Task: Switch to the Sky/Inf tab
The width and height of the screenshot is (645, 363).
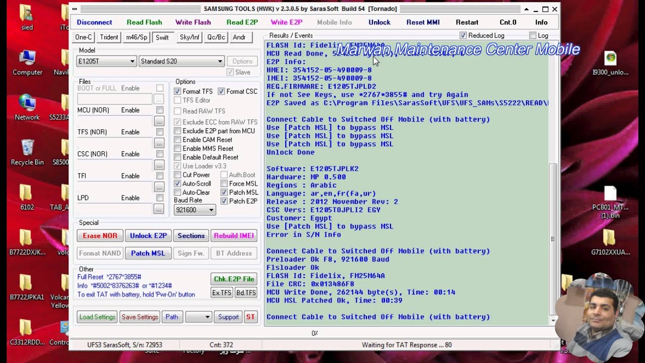Action: tap(189, 37)
